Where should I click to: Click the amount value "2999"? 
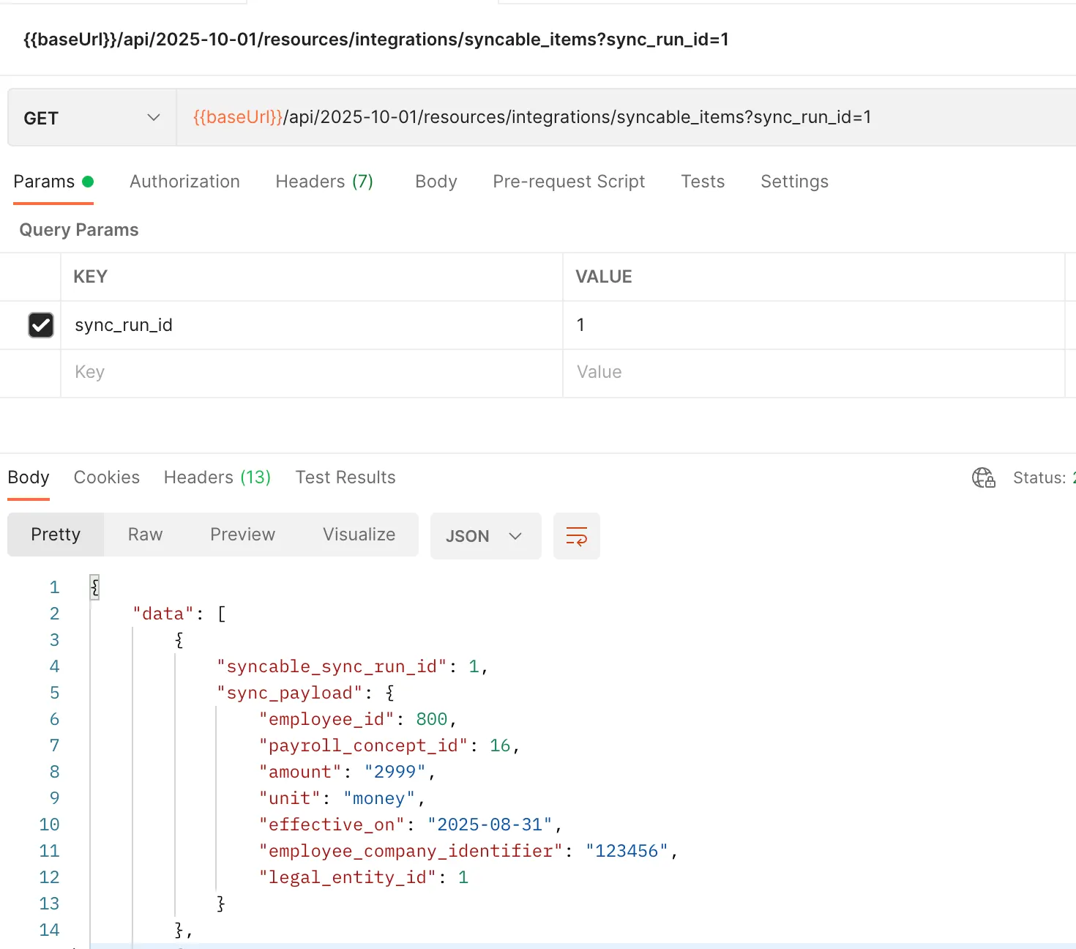coord(395,772)
